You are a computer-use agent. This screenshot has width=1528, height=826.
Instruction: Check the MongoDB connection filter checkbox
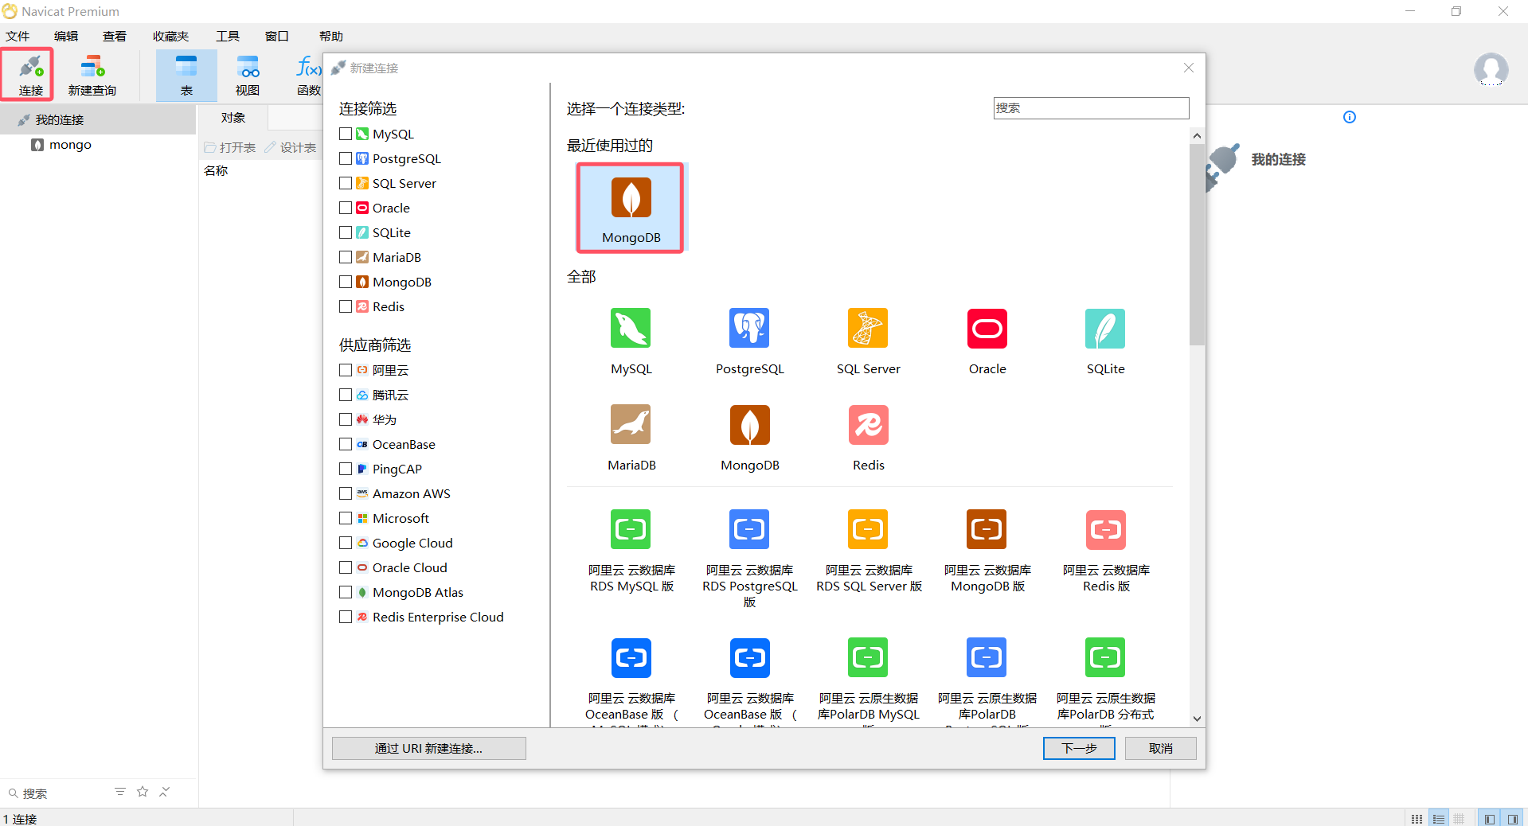click(346, 282)
